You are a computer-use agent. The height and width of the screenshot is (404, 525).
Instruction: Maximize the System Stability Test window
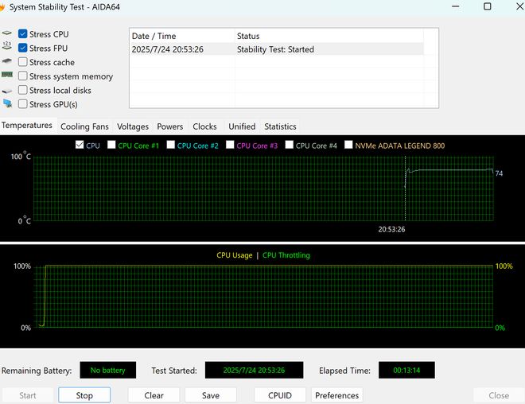coord(488,6)
